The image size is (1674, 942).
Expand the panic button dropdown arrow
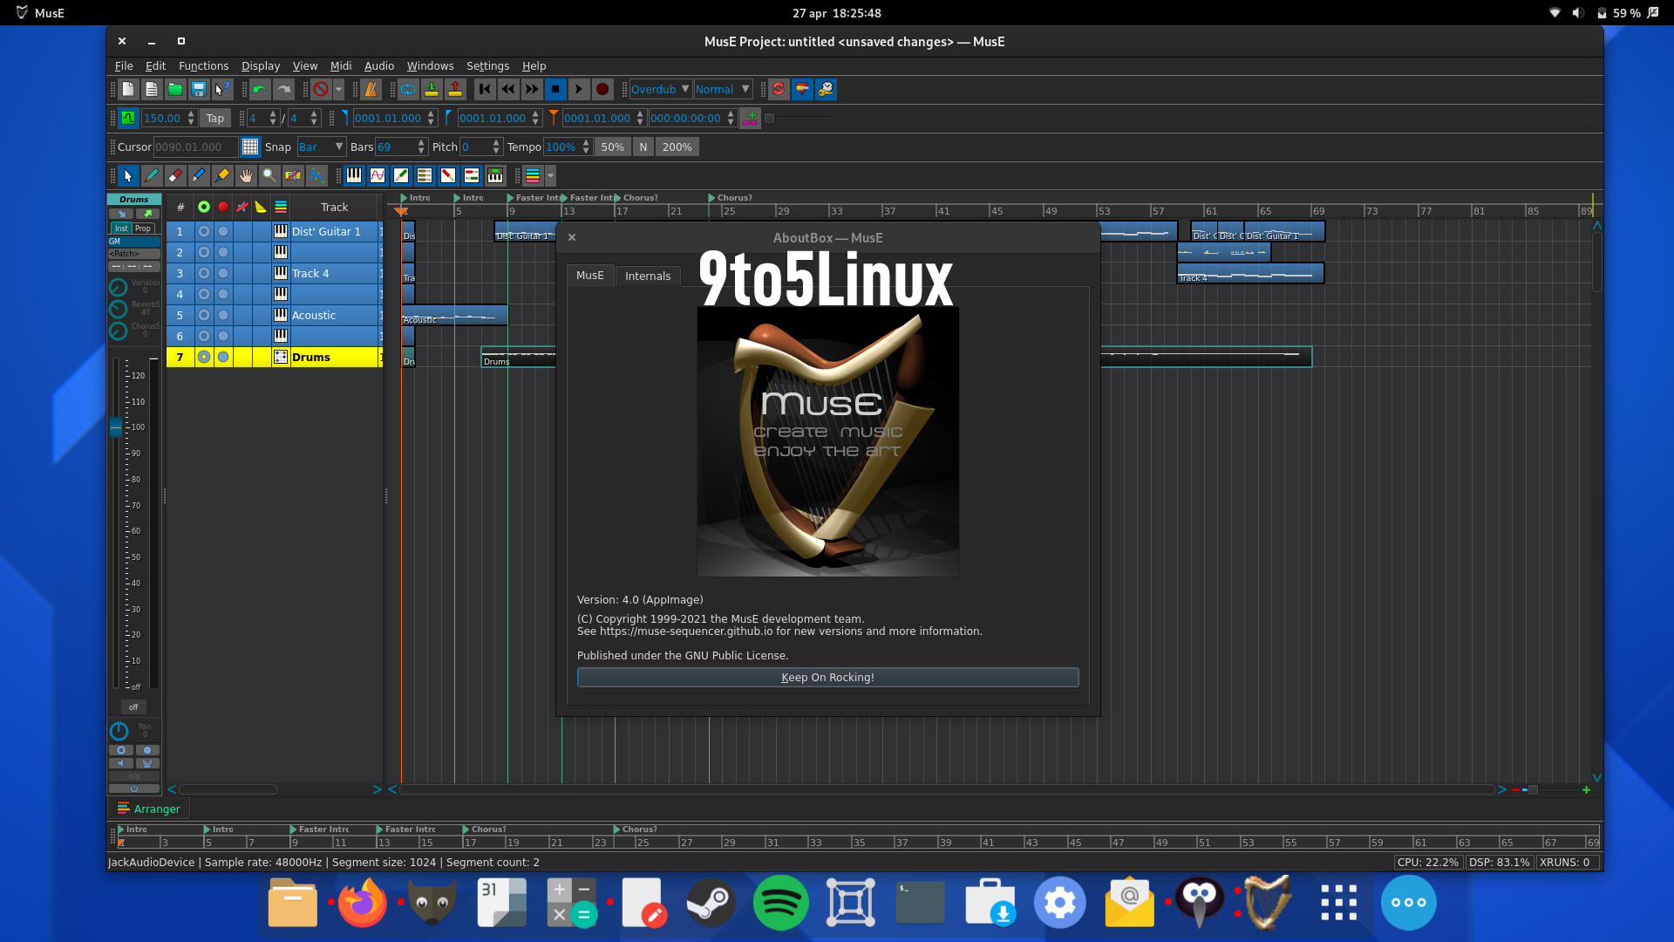(x=338, y=89)
